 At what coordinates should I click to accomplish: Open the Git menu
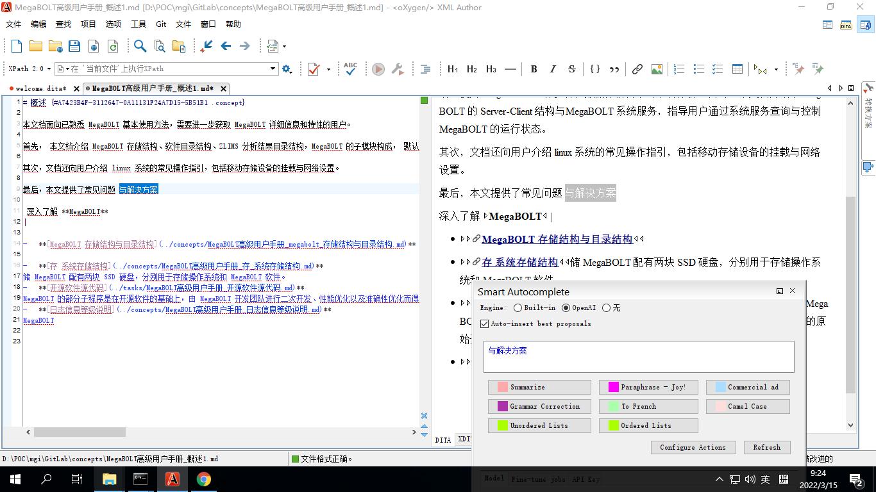pyautogui.click(x=161, y=24)
